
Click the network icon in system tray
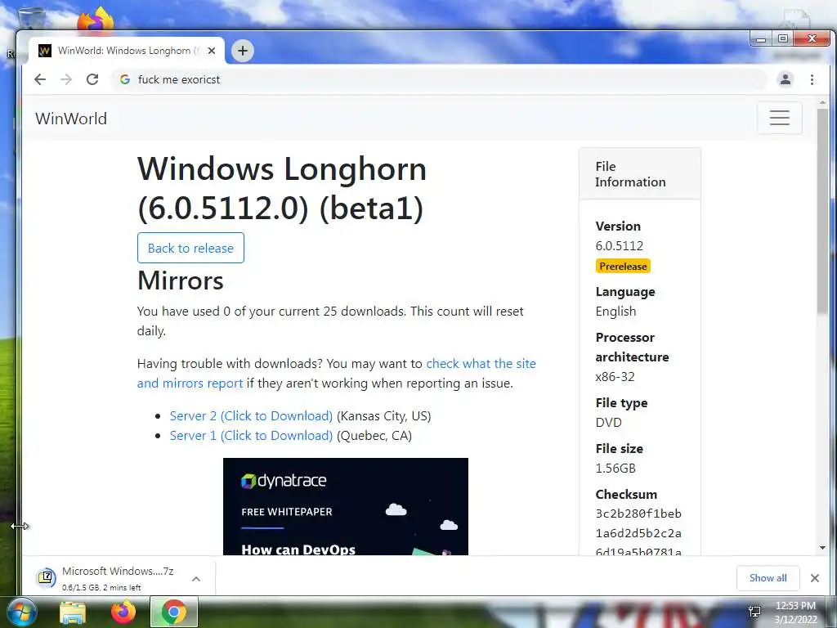point(754,612)
